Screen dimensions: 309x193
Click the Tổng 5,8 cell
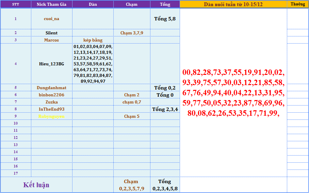tap(165, 19)
